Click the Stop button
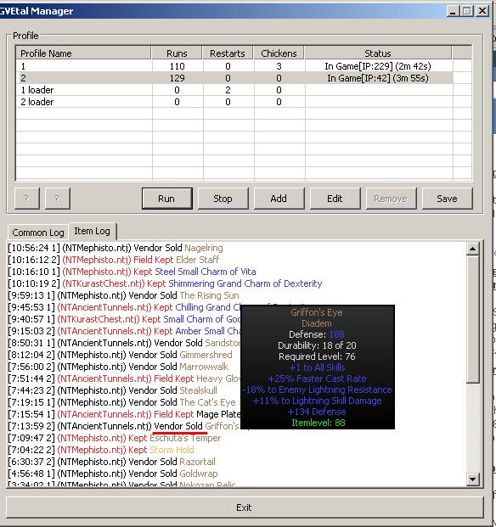The width and height of the screenshot is (496, 527). coord(223,199)
